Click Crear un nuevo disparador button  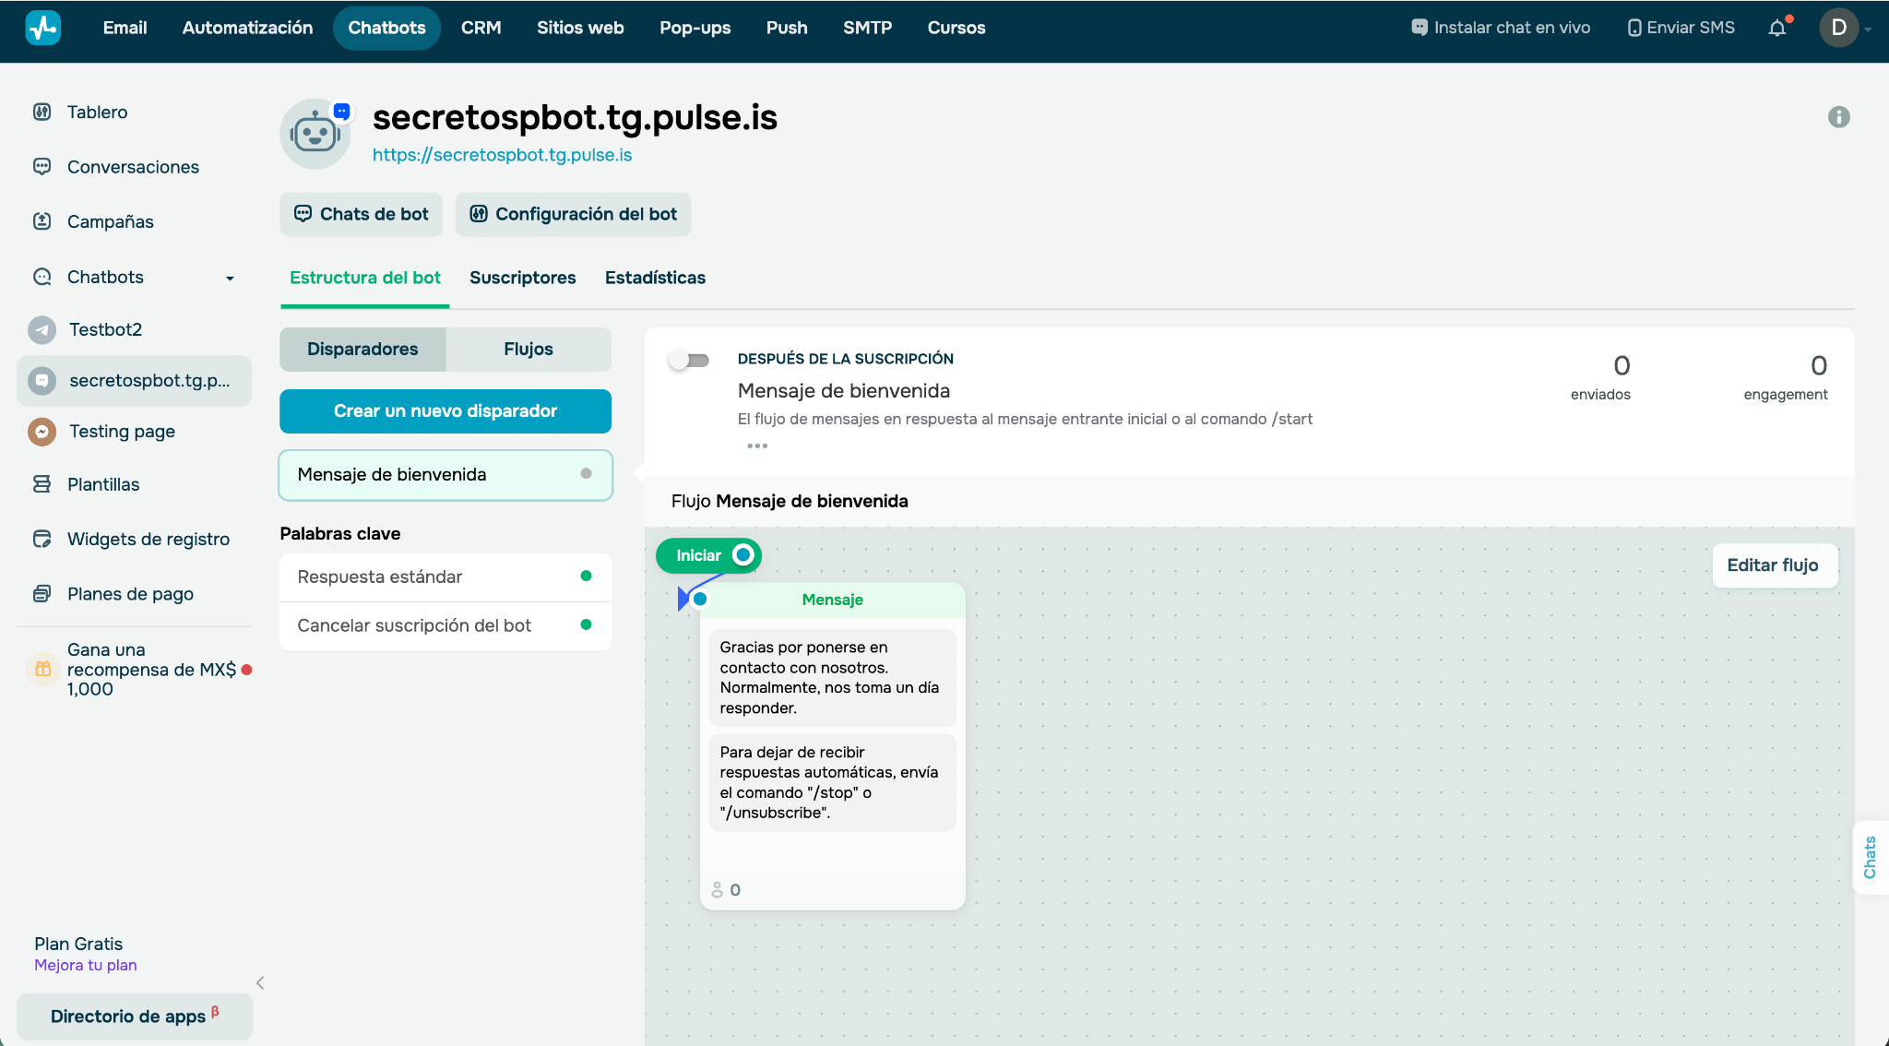(x=446, y=410)
